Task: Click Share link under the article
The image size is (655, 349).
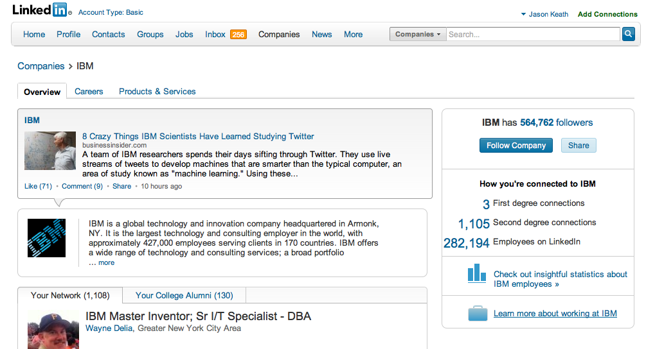Action: [x=121, y=186]
